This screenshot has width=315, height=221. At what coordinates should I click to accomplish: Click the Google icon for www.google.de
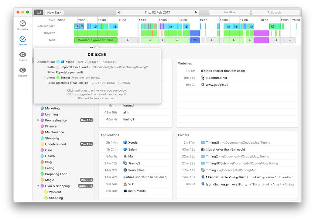pos(203,85)
